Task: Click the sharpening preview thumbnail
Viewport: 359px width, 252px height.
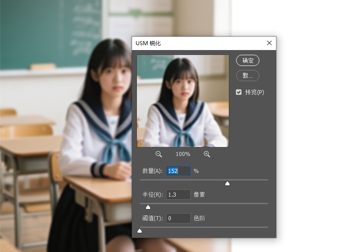Action: point(183,101)
